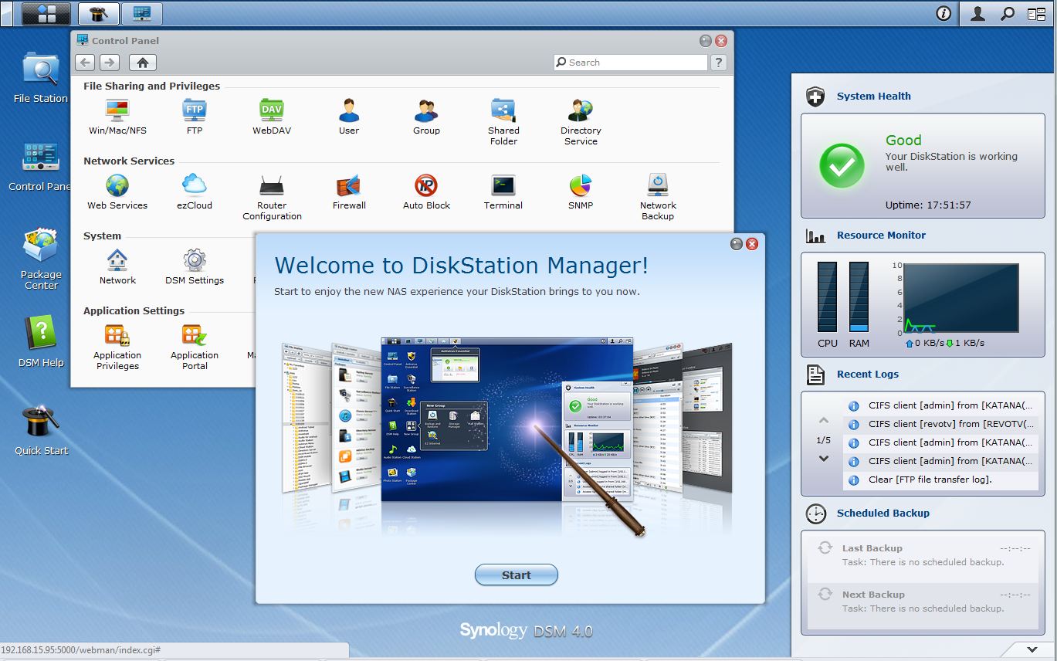
Task: Click the CPU usage bar
Action: pyautogui.click(x=828, y=297)
